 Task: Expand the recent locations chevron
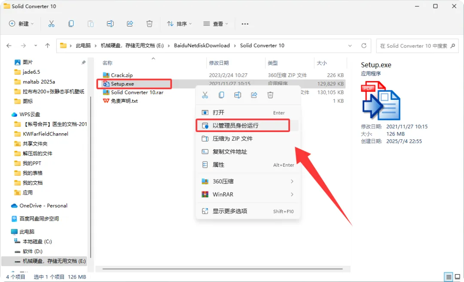click(36, 45)
